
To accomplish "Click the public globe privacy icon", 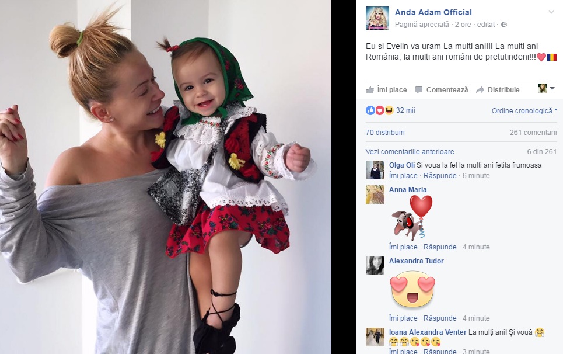I will point(504,25).
